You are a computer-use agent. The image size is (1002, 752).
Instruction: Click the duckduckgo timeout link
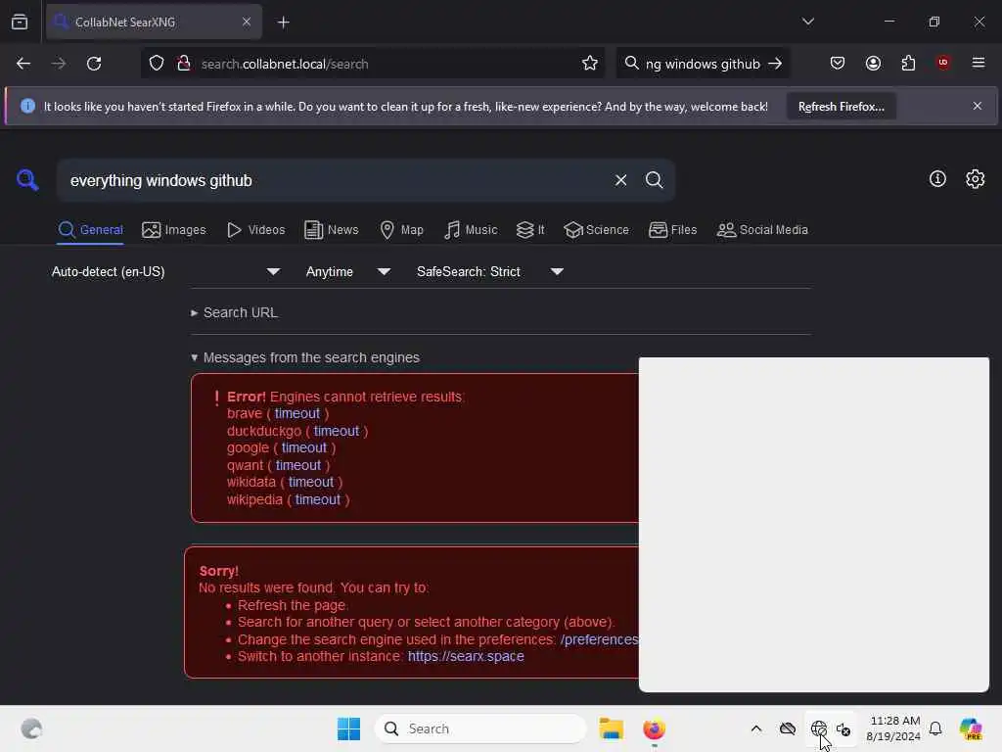(337, 431)
